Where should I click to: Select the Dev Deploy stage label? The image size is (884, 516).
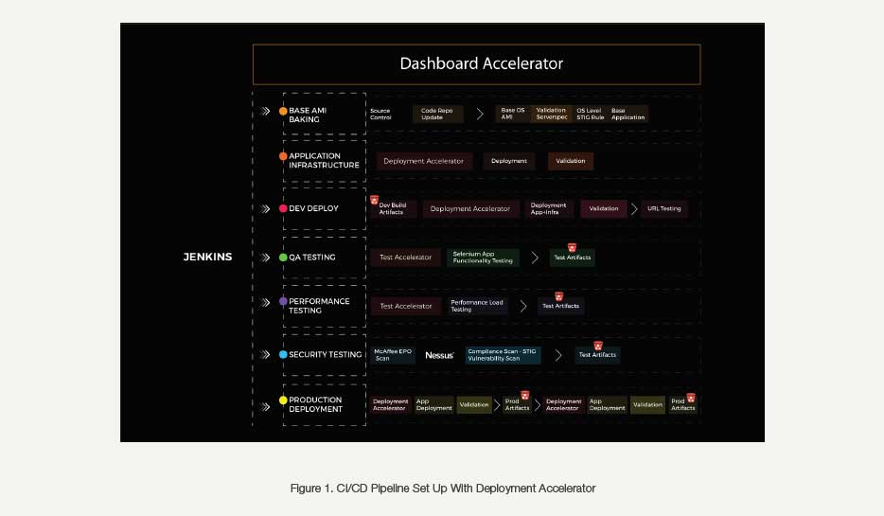click(x=313, y=208)
